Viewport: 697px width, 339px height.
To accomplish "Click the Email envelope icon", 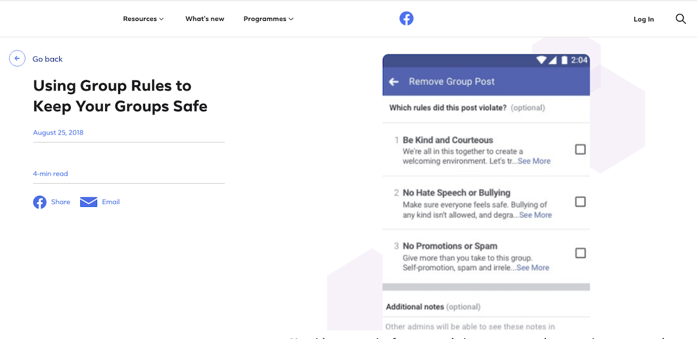I will pos(88,202).
